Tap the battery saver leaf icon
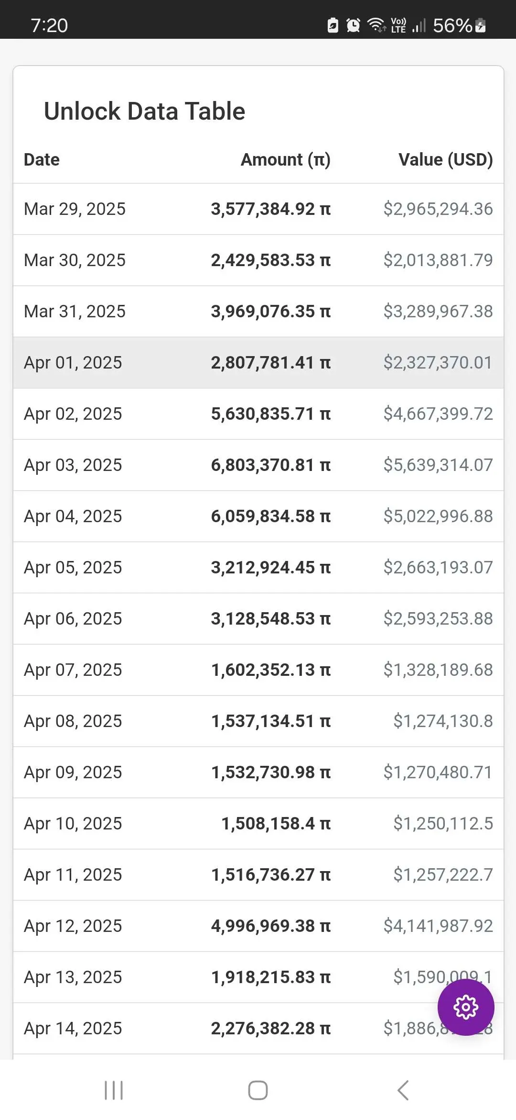The image size is (516, 1120). [333, 25]
